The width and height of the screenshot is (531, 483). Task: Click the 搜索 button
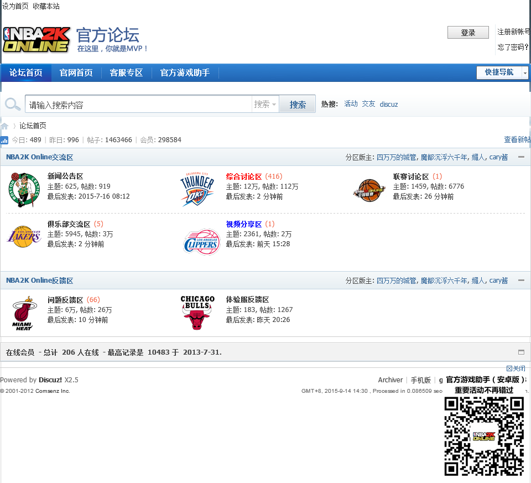click(298, 104)
